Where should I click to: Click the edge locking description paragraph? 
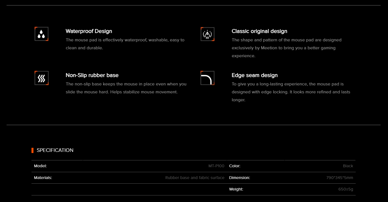pyautogui.click(x=291, y=92)
